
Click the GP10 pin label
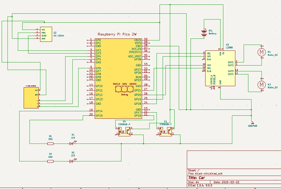99,86
